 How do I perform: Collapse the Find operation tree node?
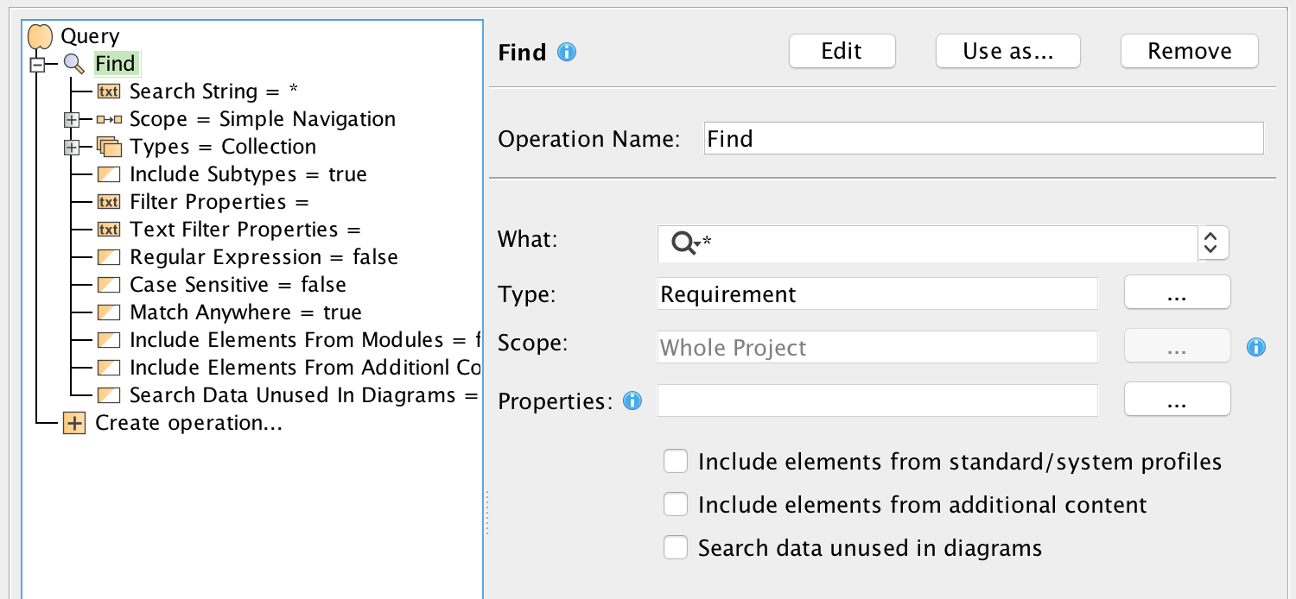pyautogui.click(x=37, y=65)
